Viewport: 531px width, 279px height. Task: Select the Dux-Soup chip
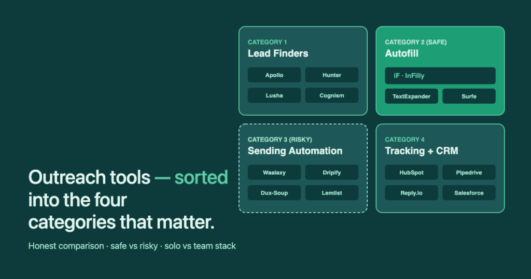tap(274, 193)
